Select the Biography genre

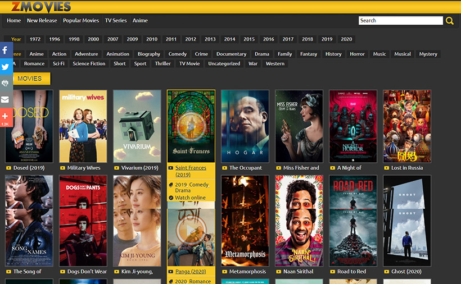149,54
